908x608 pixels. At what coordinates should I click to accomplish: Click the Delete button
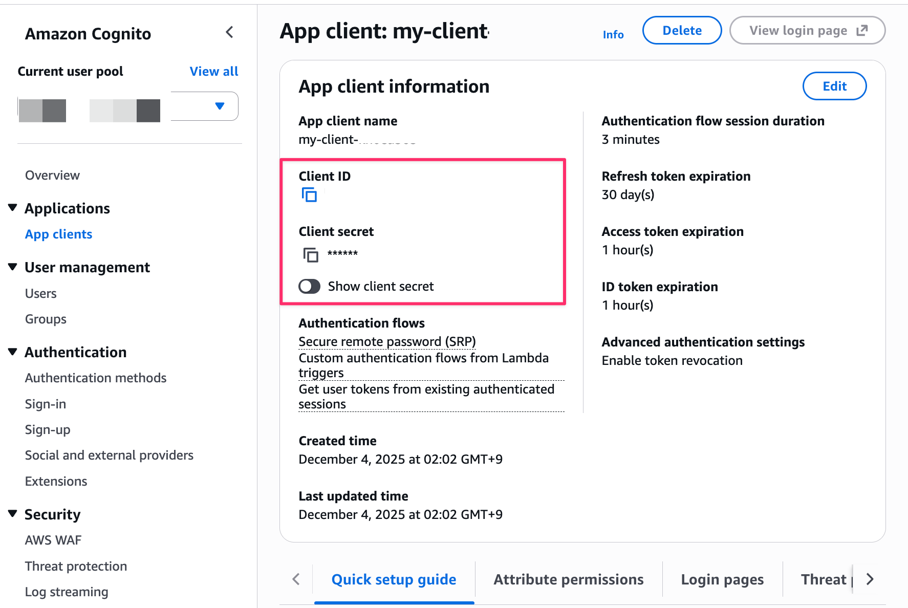(682, 31)
